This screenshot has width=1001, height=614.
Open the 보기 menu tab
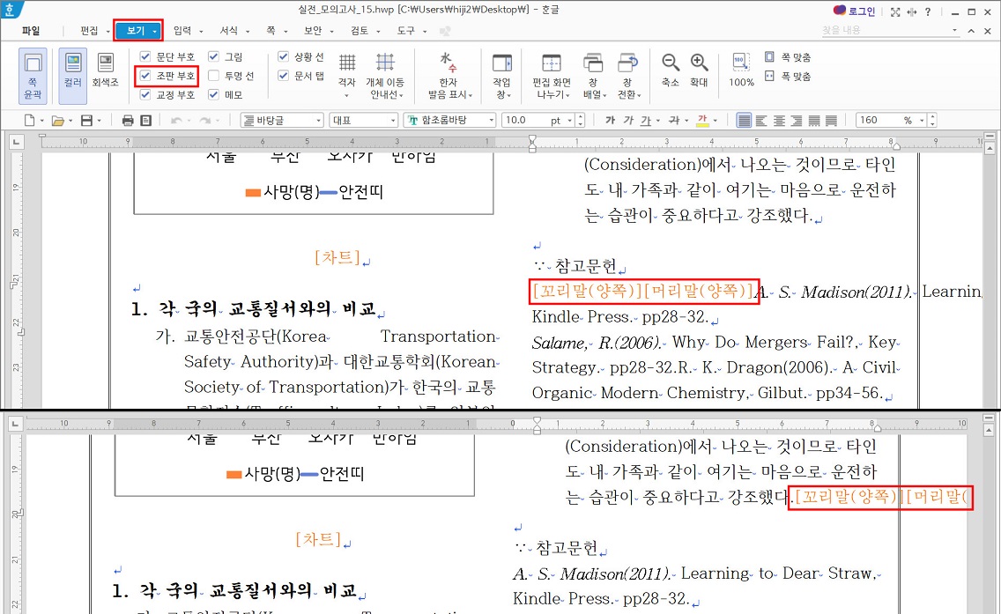(136, 31)
